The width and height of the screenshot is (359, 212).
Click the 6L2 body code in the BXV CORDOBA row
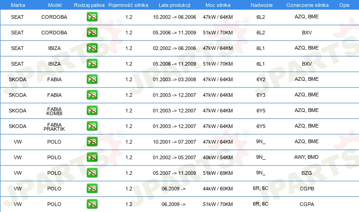(x=261, y=33)
